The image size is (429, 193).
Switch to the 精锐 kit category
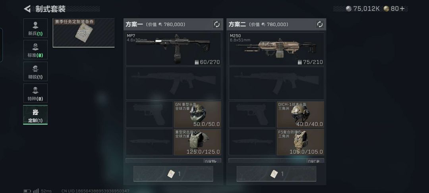coord(35,71)
